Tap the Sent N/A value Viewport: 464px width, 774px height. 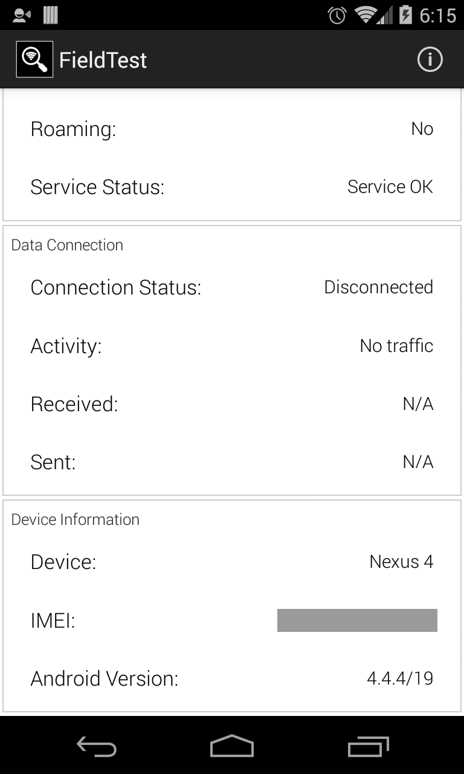417,462
